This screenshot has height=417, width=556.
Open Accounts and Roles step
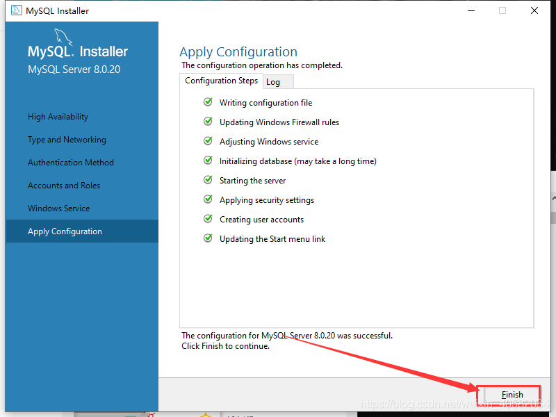coord(64,186)
